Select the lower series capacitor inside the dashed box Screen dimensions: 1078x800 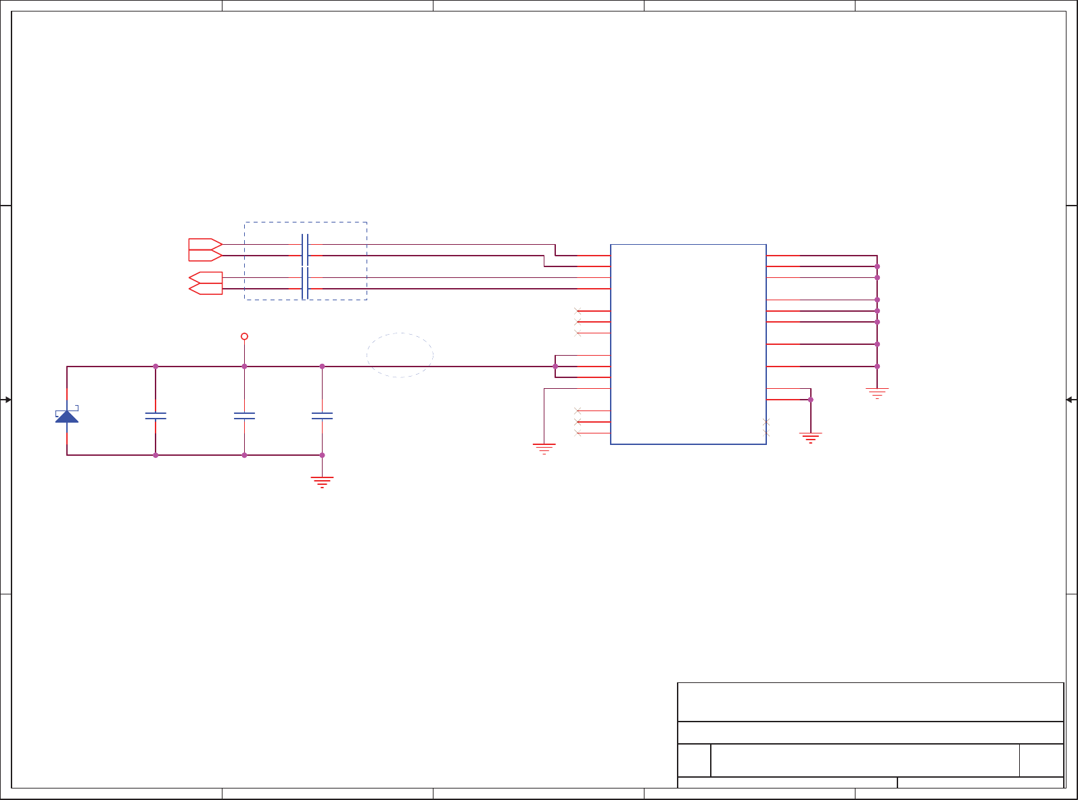tap(305, 283)
